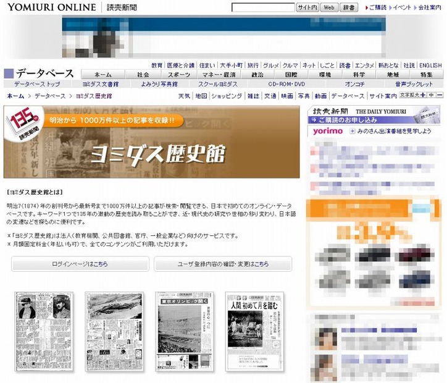This screenshot has width=447, height=383.
Task: Click the yorimo logo
Action: (x=328, y=131)
